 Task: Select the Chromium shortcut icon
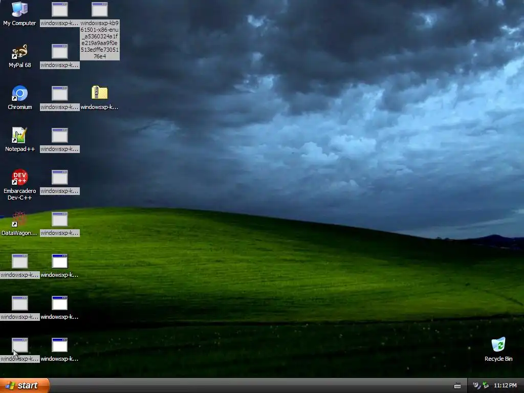click(x=19, y=93)
